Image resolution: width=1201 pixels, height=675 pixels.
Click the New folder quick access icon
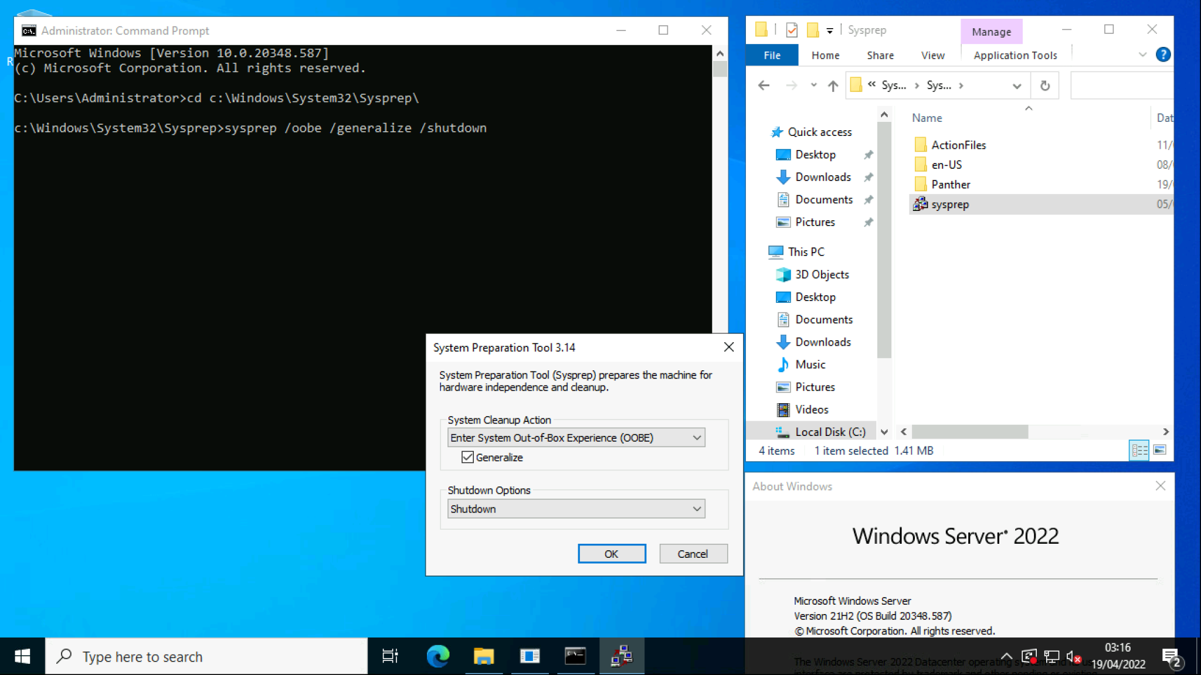pyautogui.click(x=813, y=29)
